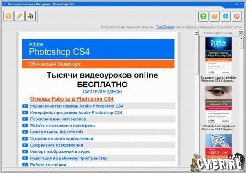The image size is (246, 173).
Task: Click the application icon in title bar
Action: pyautogui.click(x=4, y=4)
